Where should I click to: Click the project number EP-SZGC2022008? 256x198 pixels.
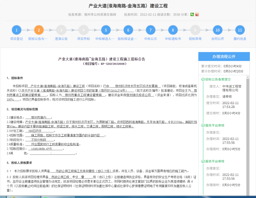[113, 64]
